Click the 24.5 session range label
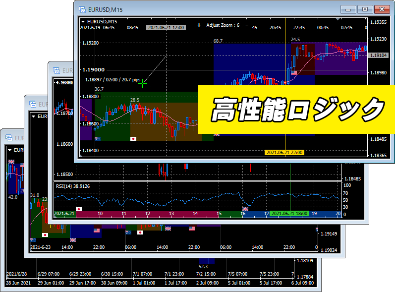395x292 pixels. 295,40
